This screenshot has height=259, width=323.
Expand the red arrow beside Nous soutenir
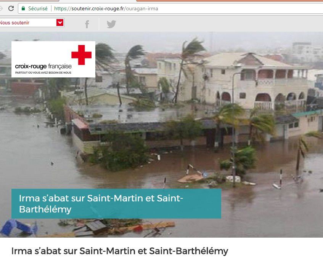[x=60, y=23]
